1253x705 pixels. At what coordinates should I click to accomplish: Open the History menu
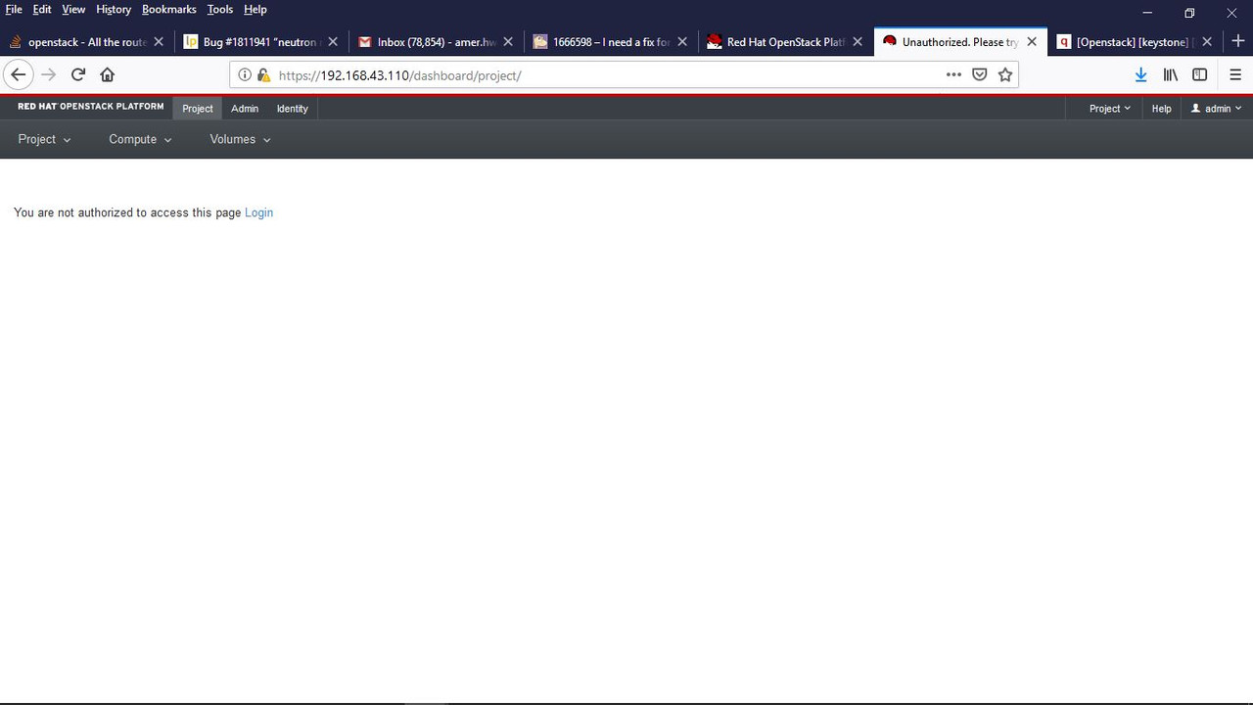click(x=114, y=10)
